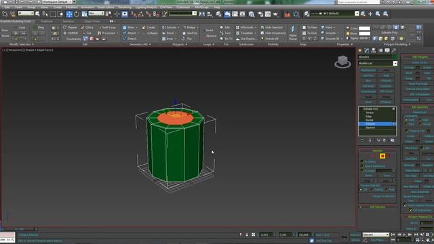Expand the Polygons panel arrow
This screenshot has width=434, height=244.
click(x=187, y=44)
